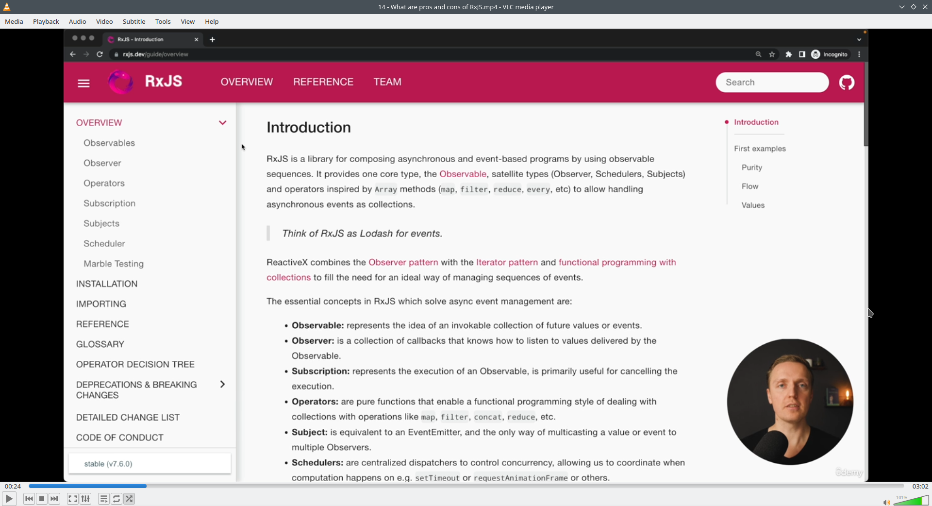The width and height of the screenshot is (932, 506).
Task: Click the VLC play button
Action: [9, 499]
